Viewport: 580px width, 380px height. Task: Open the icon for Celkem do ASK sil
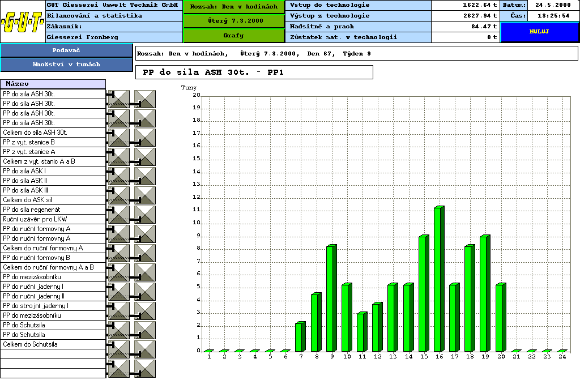(145, 195)
